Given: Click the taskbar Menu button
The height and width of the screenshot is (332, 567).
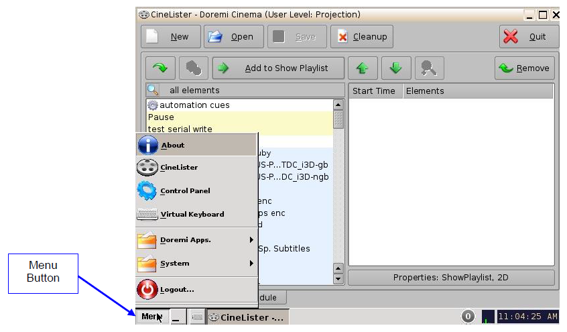Looking at the screenshot, I should click(x=152, y=317).
